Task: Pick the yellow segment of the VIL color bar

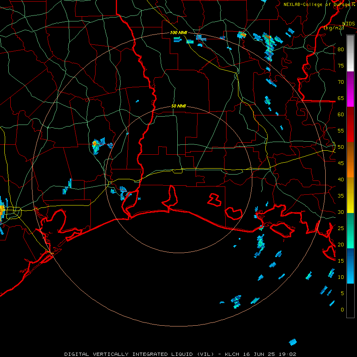Action: (350, 195)
